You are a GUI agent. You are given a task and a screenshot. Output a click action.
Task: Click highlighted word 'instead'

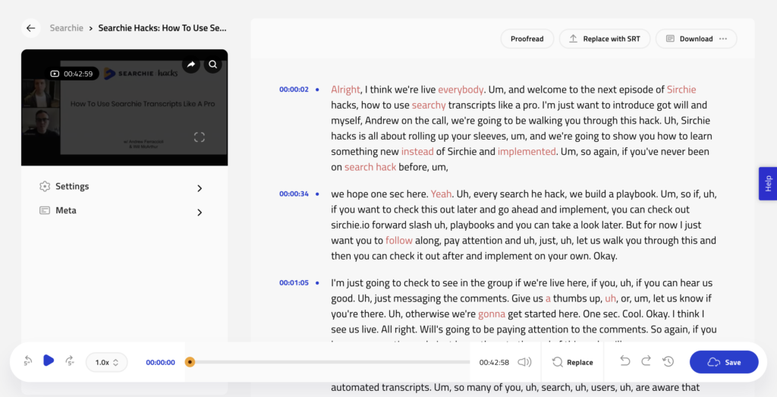point(417,152)
